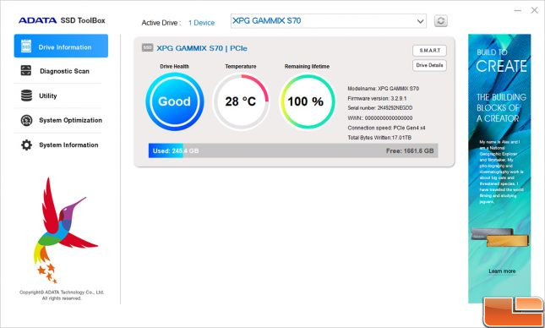The image size is (545, 328).
Task: Click the XPG GAMMIX S70 | PCIe title
Action: (x=202, y=48)
